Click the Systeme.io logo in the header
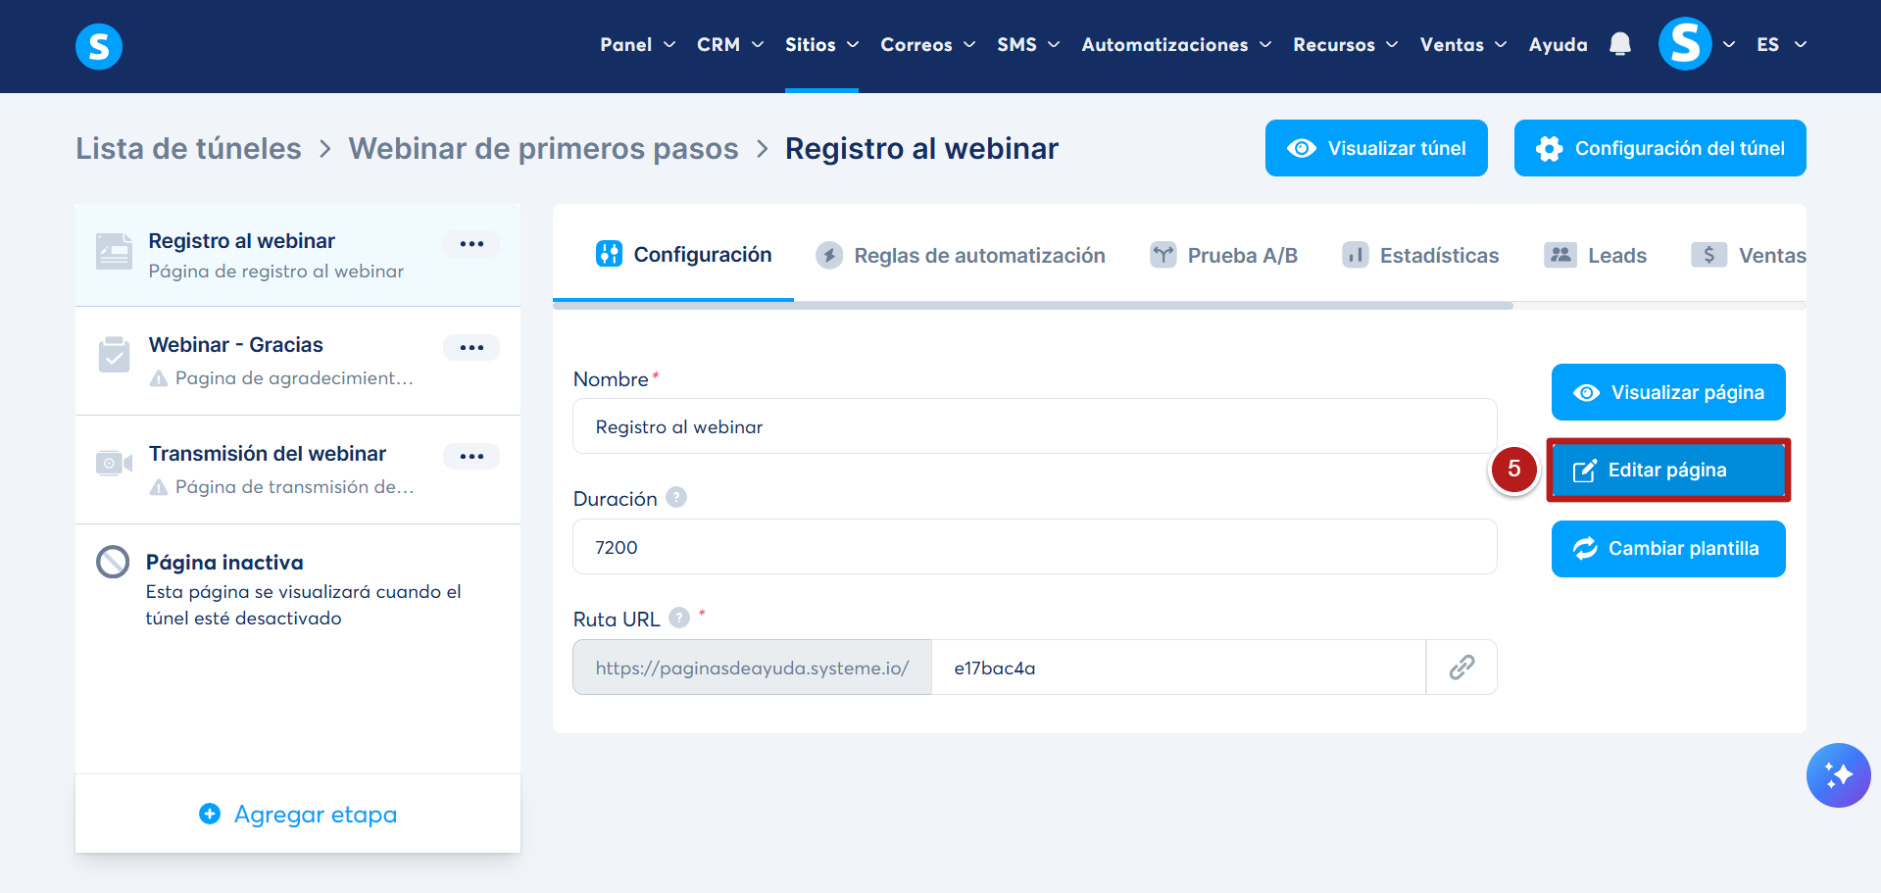Screen dimensions: 1881x893 coord(99,46)
